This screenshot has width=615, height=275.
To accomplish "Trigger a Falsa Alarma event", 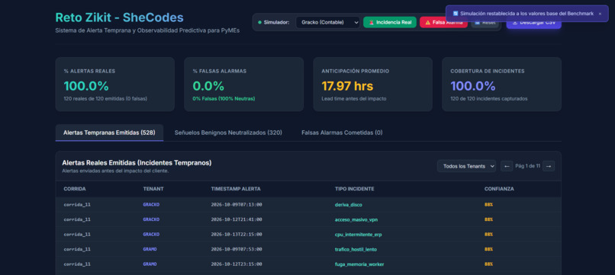I will pyautogui.click(x=443, y=22).
